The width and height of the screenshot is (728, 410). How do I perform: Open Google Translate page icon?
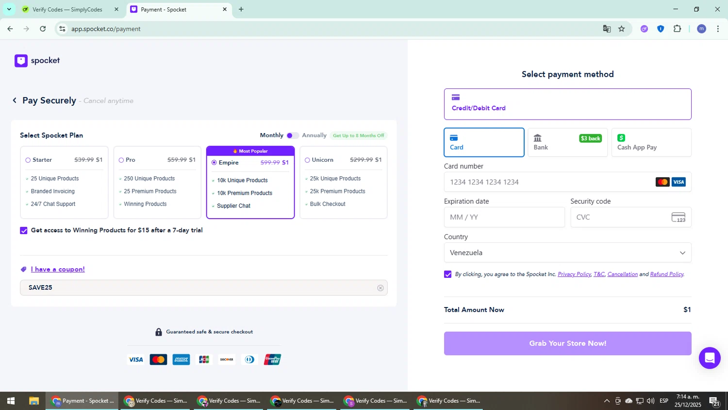click(x=607, y=29)
